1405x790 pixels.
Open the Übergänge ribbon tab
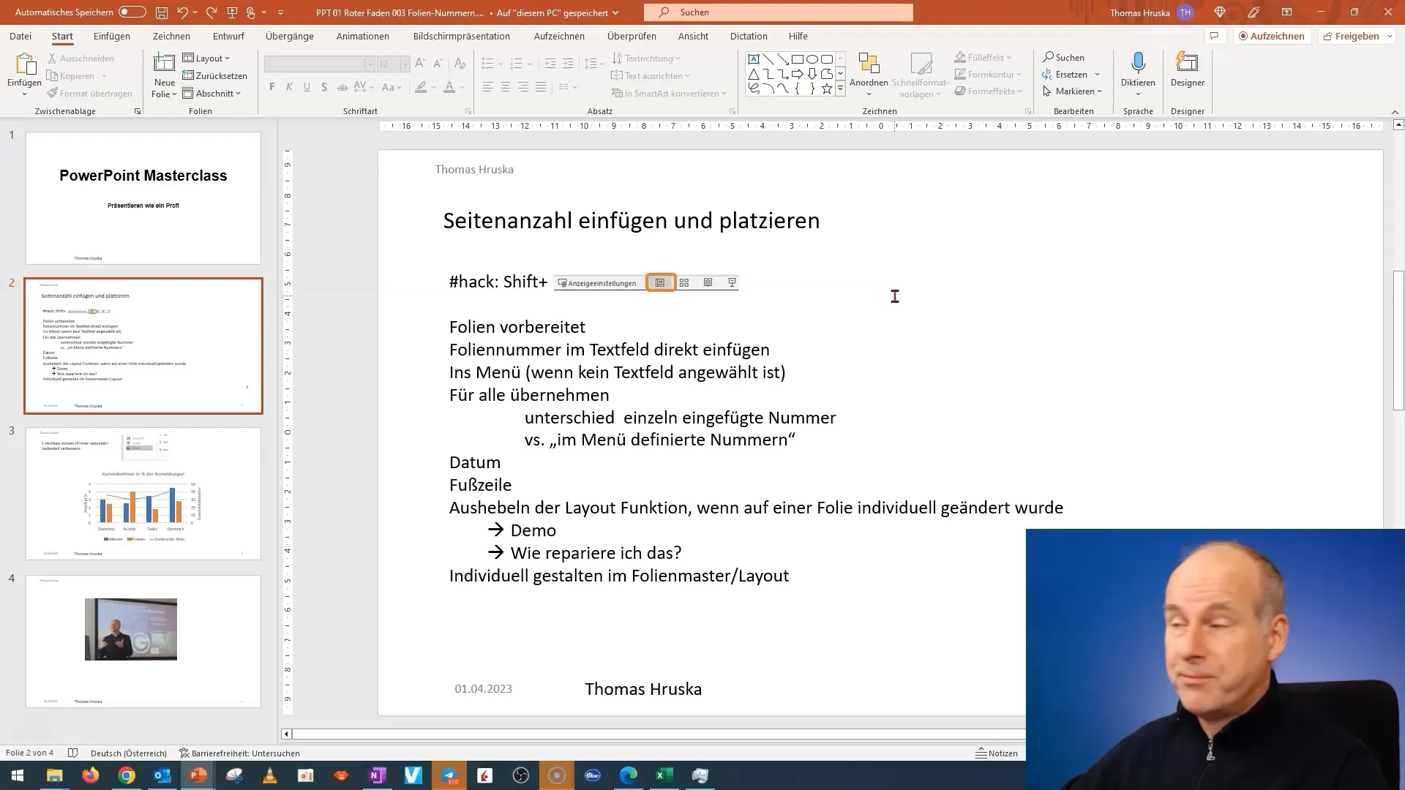(x=290, y=36)
